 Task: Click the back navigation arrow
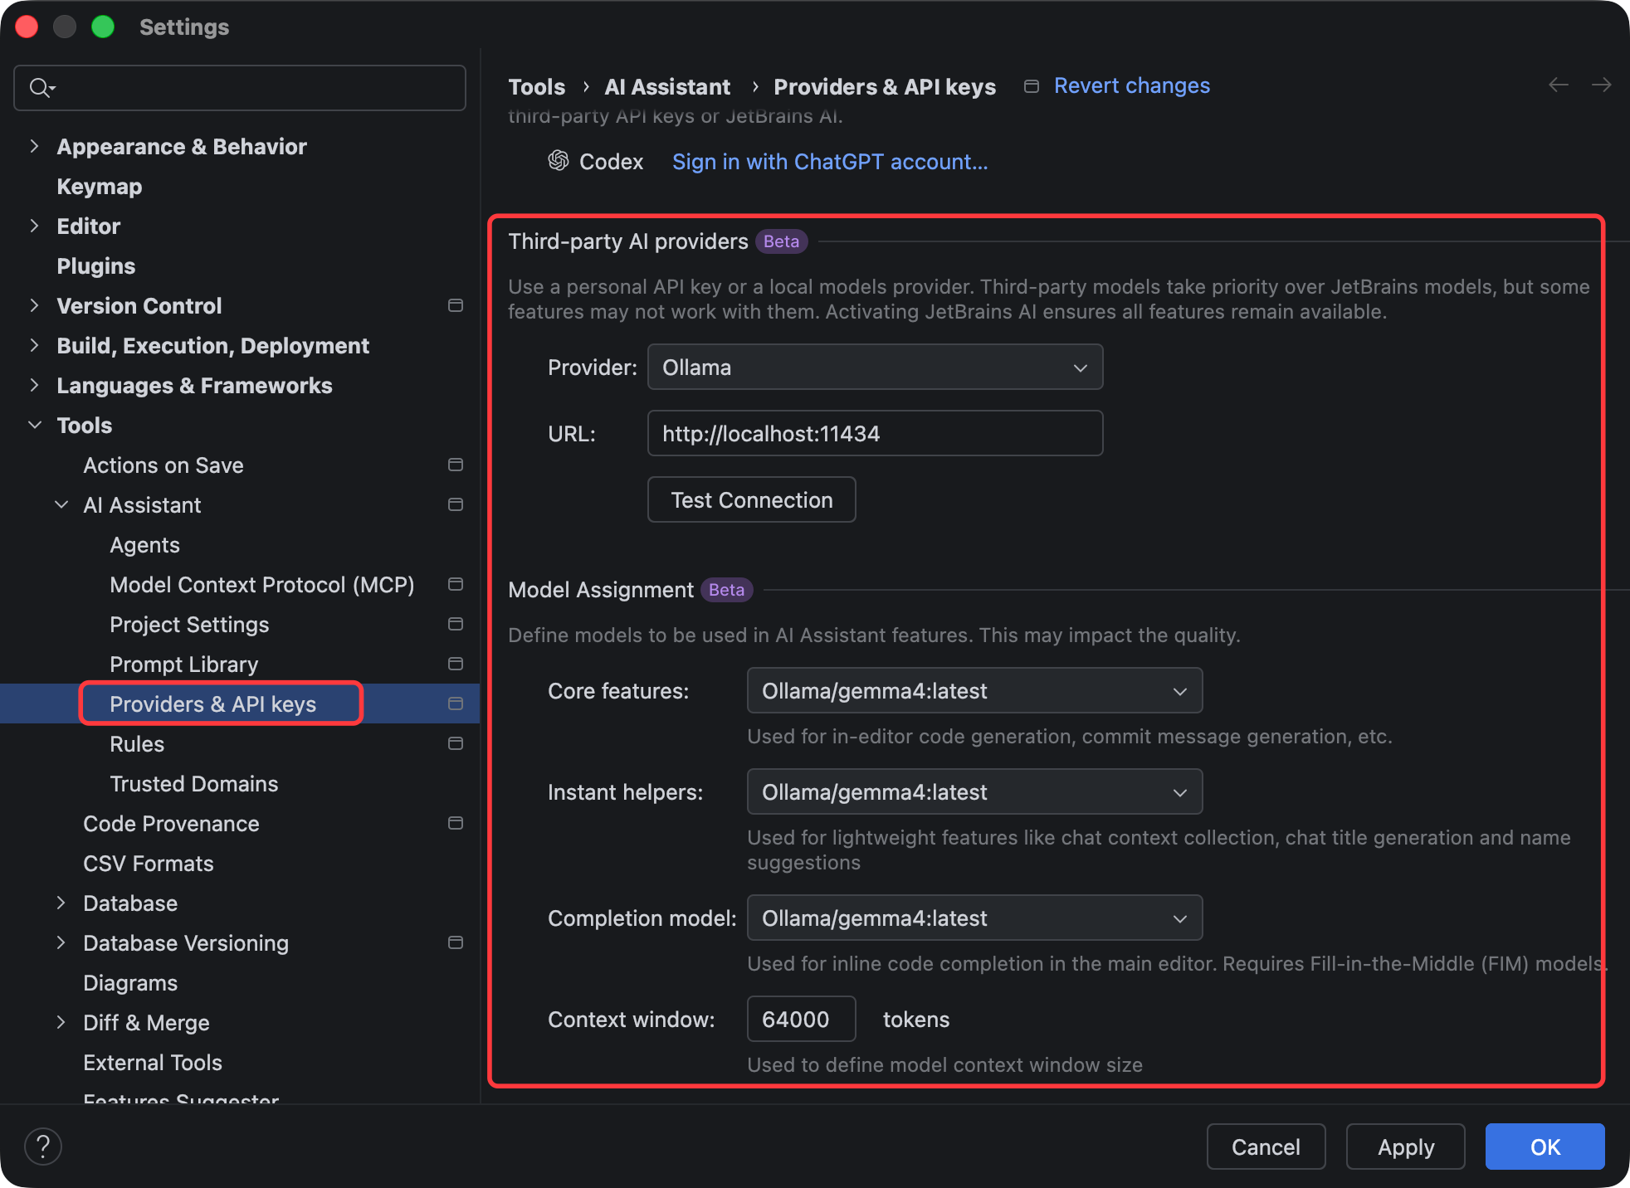tap(1558, 85)
